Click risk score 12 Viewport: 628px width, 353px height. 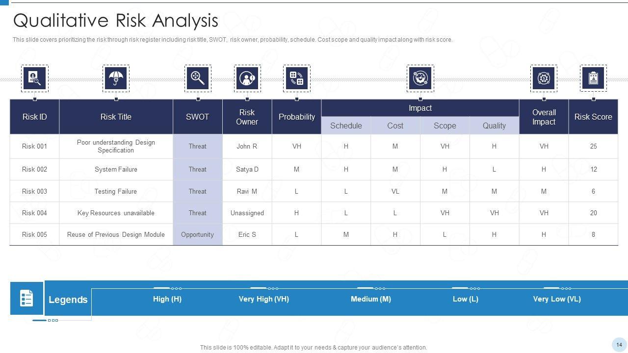point(593,169)
